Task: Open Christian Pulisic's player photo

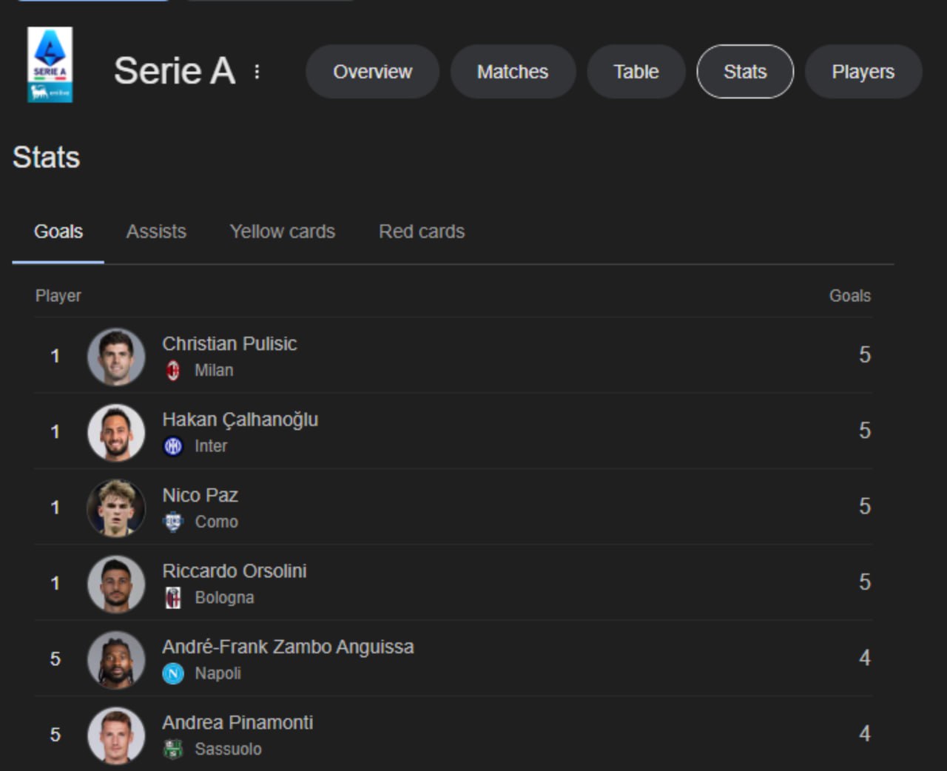Action: pos(116,357)
